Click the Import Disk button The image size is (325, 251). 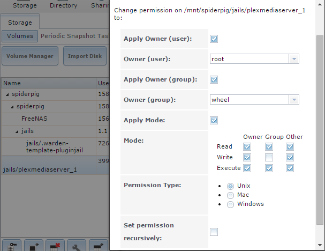click(x=85, y=56)
